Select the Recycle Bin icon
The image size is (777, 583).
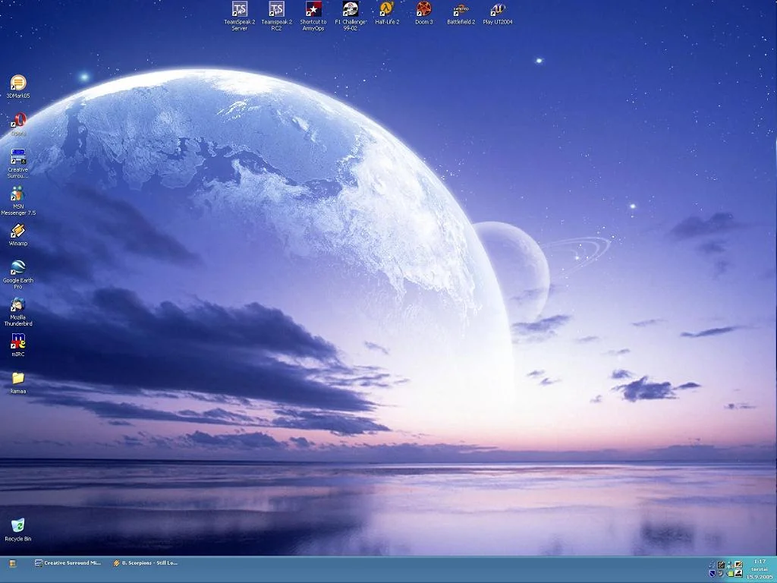tap(18, 525)
